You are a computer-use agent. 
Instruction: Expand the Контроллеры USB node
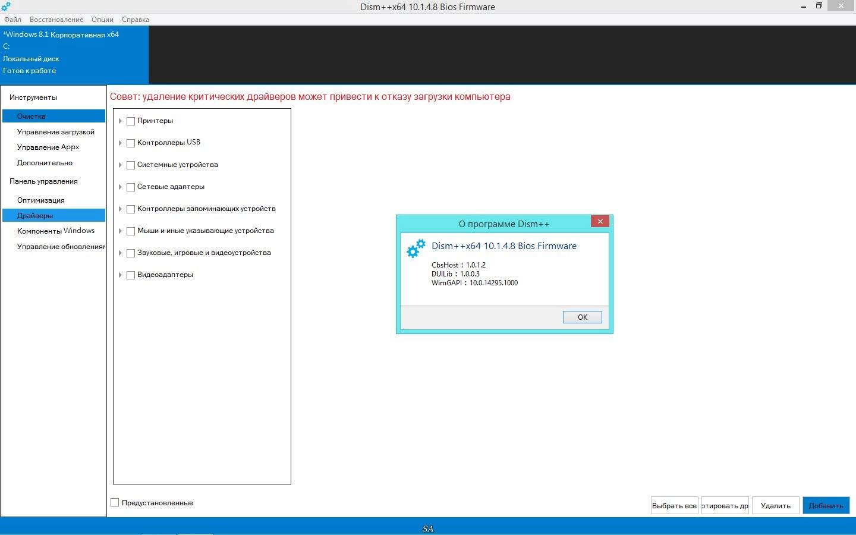120,143
